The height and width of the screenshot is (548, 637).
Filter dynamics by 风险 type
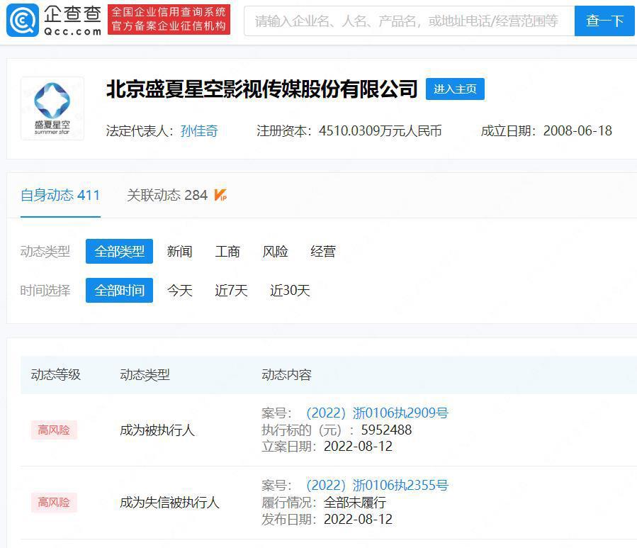(x=275, y=251)
